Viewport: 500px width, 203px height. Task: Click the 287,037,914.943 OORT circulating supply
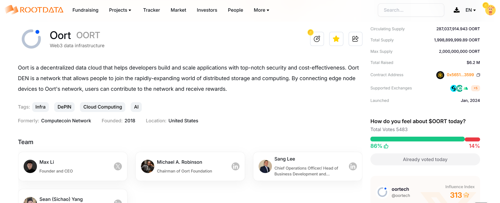pyautogui.click(x=458, y=29)
